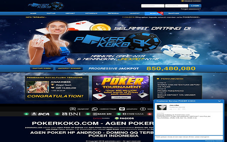Open the JACKPOT menu item

coord(134,13)
